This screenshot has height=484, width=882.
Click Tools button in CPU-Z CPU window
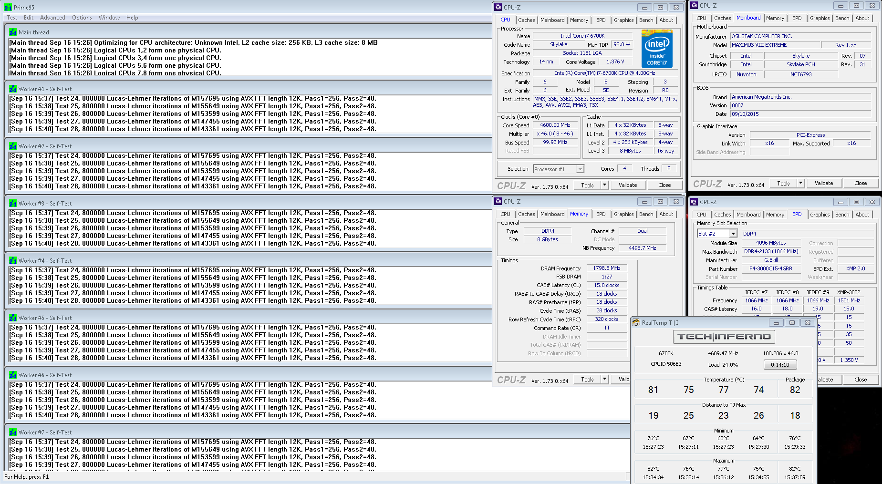tap(587, 185)
